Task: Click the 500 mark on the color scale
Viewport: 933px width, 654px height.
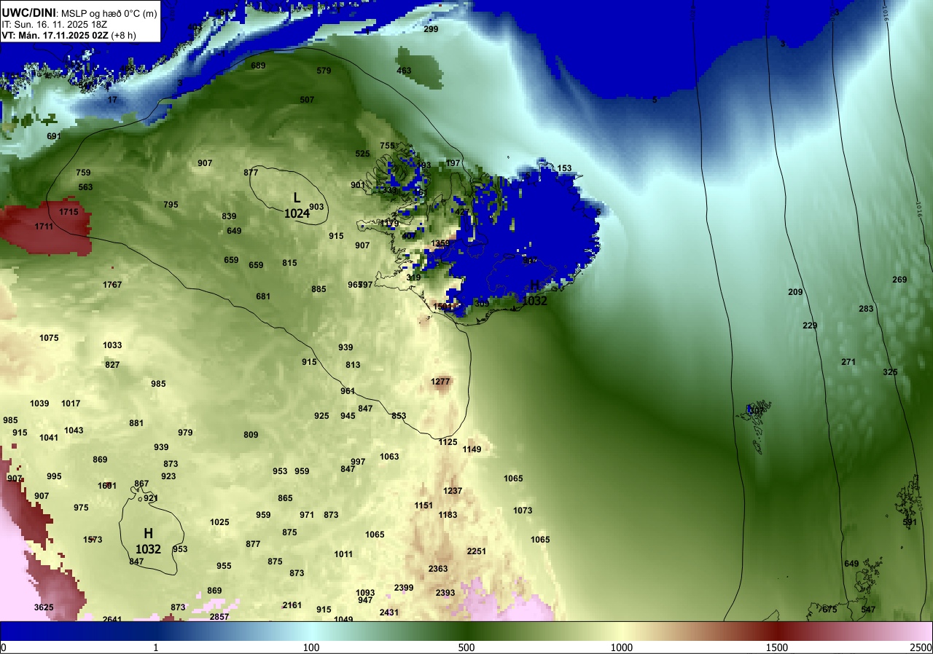Action: point(466,647)
